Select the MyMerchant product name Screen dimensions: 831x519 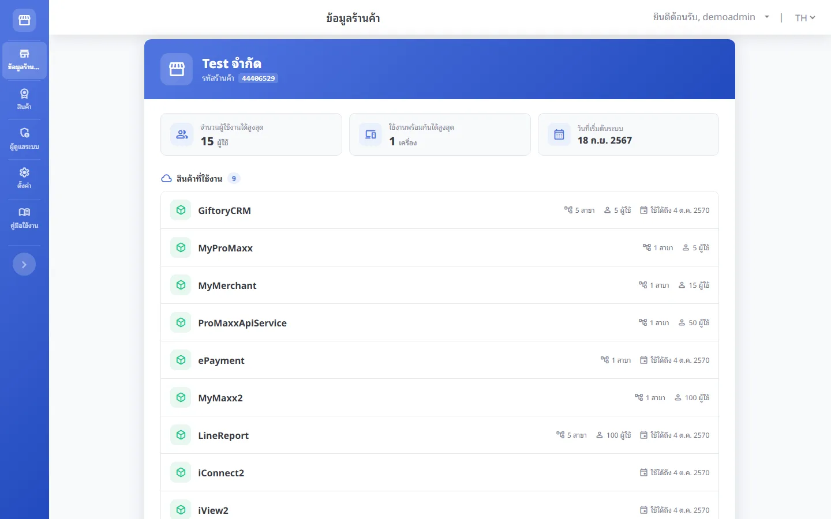[227, 285]
